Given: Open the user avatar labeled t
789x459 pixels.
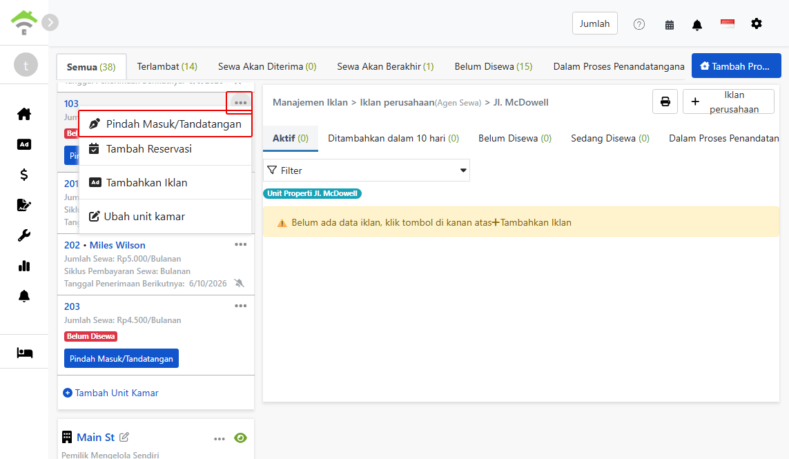Looking at the screenshot, I should pyautogui.click(x=26, y=65).
